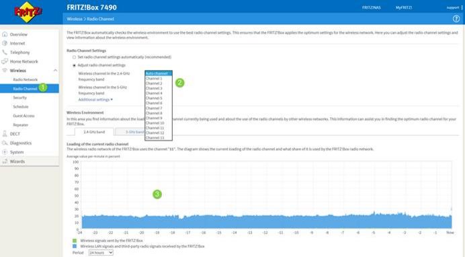Image resolution: width=465 pixels, height=257 pixels.
Task: Select automatic radio channel settings option
Action: (x=74, y=57)
